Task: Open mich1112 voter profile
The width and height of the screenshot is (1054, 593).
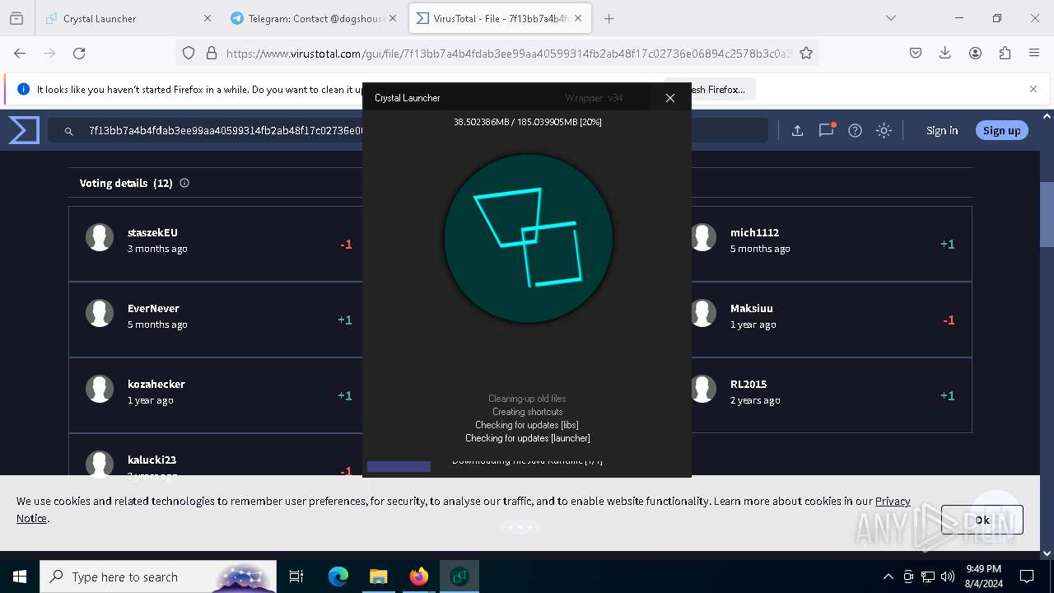Action: pyautogui.click(x=754, y=232)
